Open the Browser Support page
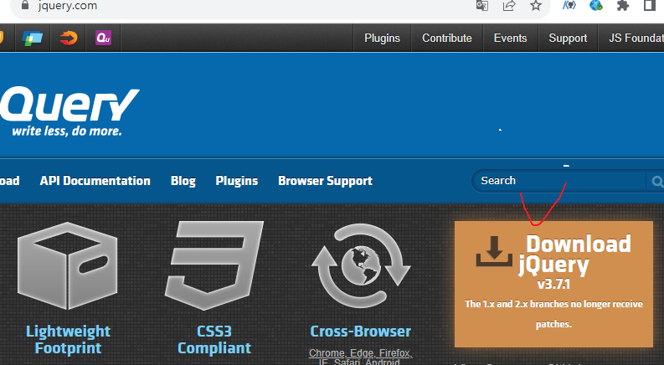Screen dimensions: 664x365 coord(325,181)
